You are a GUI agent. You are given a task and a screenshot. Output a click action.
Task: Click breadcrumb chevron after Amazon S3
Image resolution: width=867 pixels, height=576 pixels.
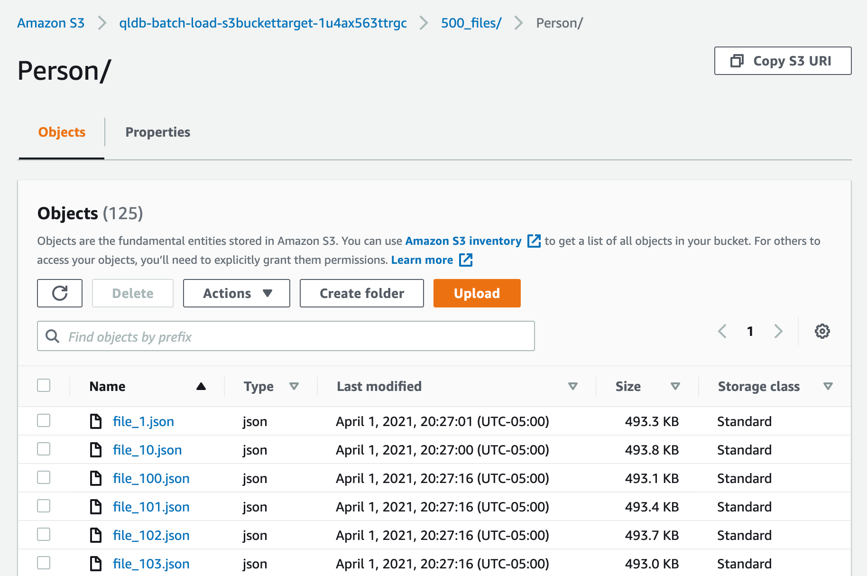102,23
